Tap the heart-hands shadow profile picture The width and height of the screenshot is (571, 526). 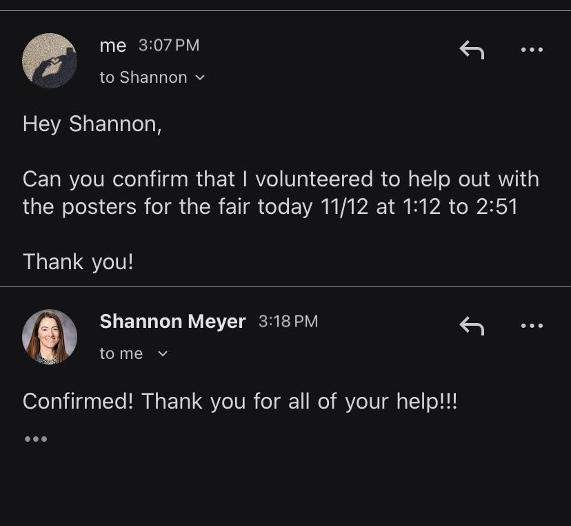[50, 61]
